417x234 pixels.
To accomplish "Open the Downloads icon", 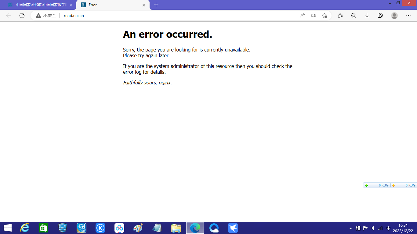I will (367, 16).
